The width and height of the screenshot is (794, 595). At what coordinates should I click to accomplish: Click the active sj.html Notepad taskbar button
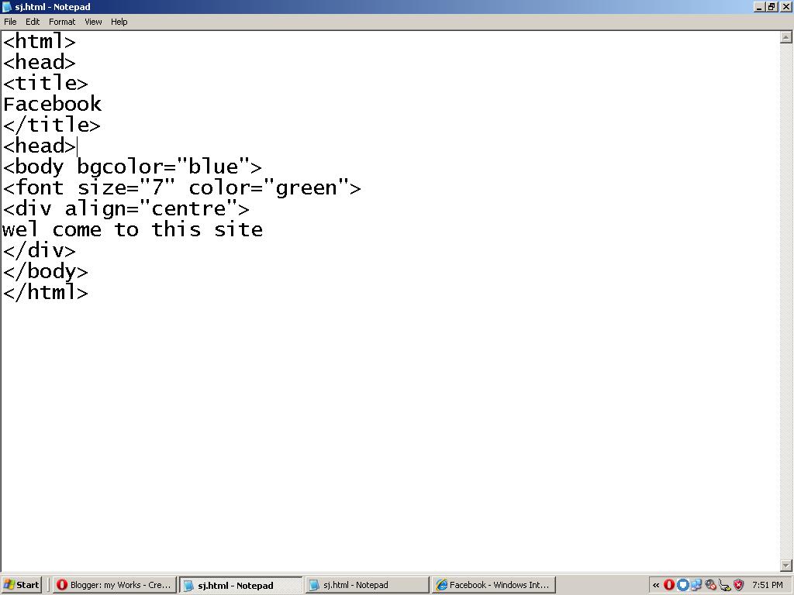[241, 585]
